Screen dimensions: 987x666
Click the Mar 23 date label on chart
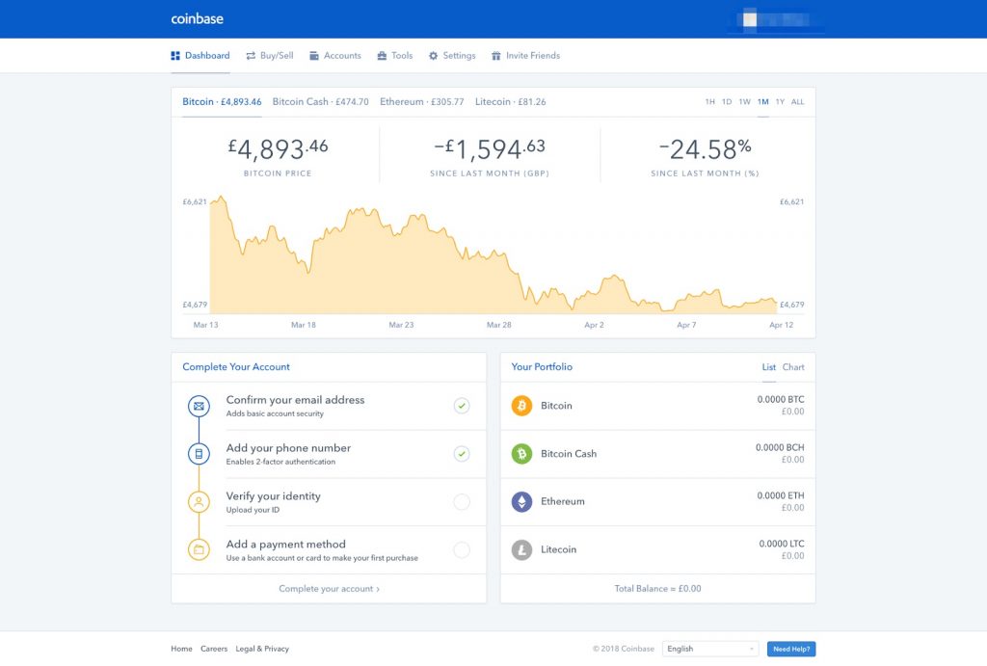click(x=401, y=325)
